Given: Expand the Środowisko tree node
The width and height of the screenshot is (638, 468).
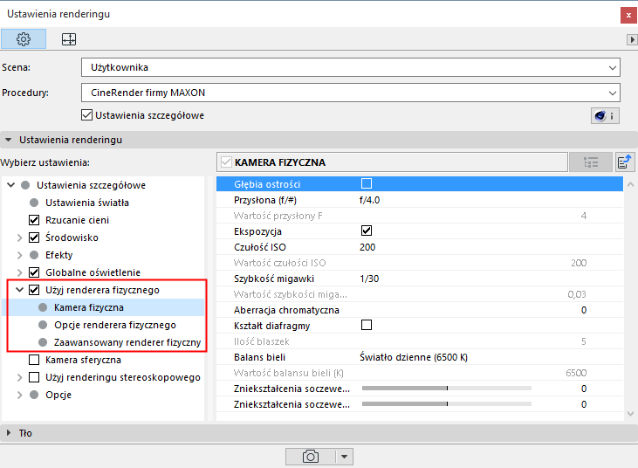Looking at the screenshot, I should tap(19, 237).
